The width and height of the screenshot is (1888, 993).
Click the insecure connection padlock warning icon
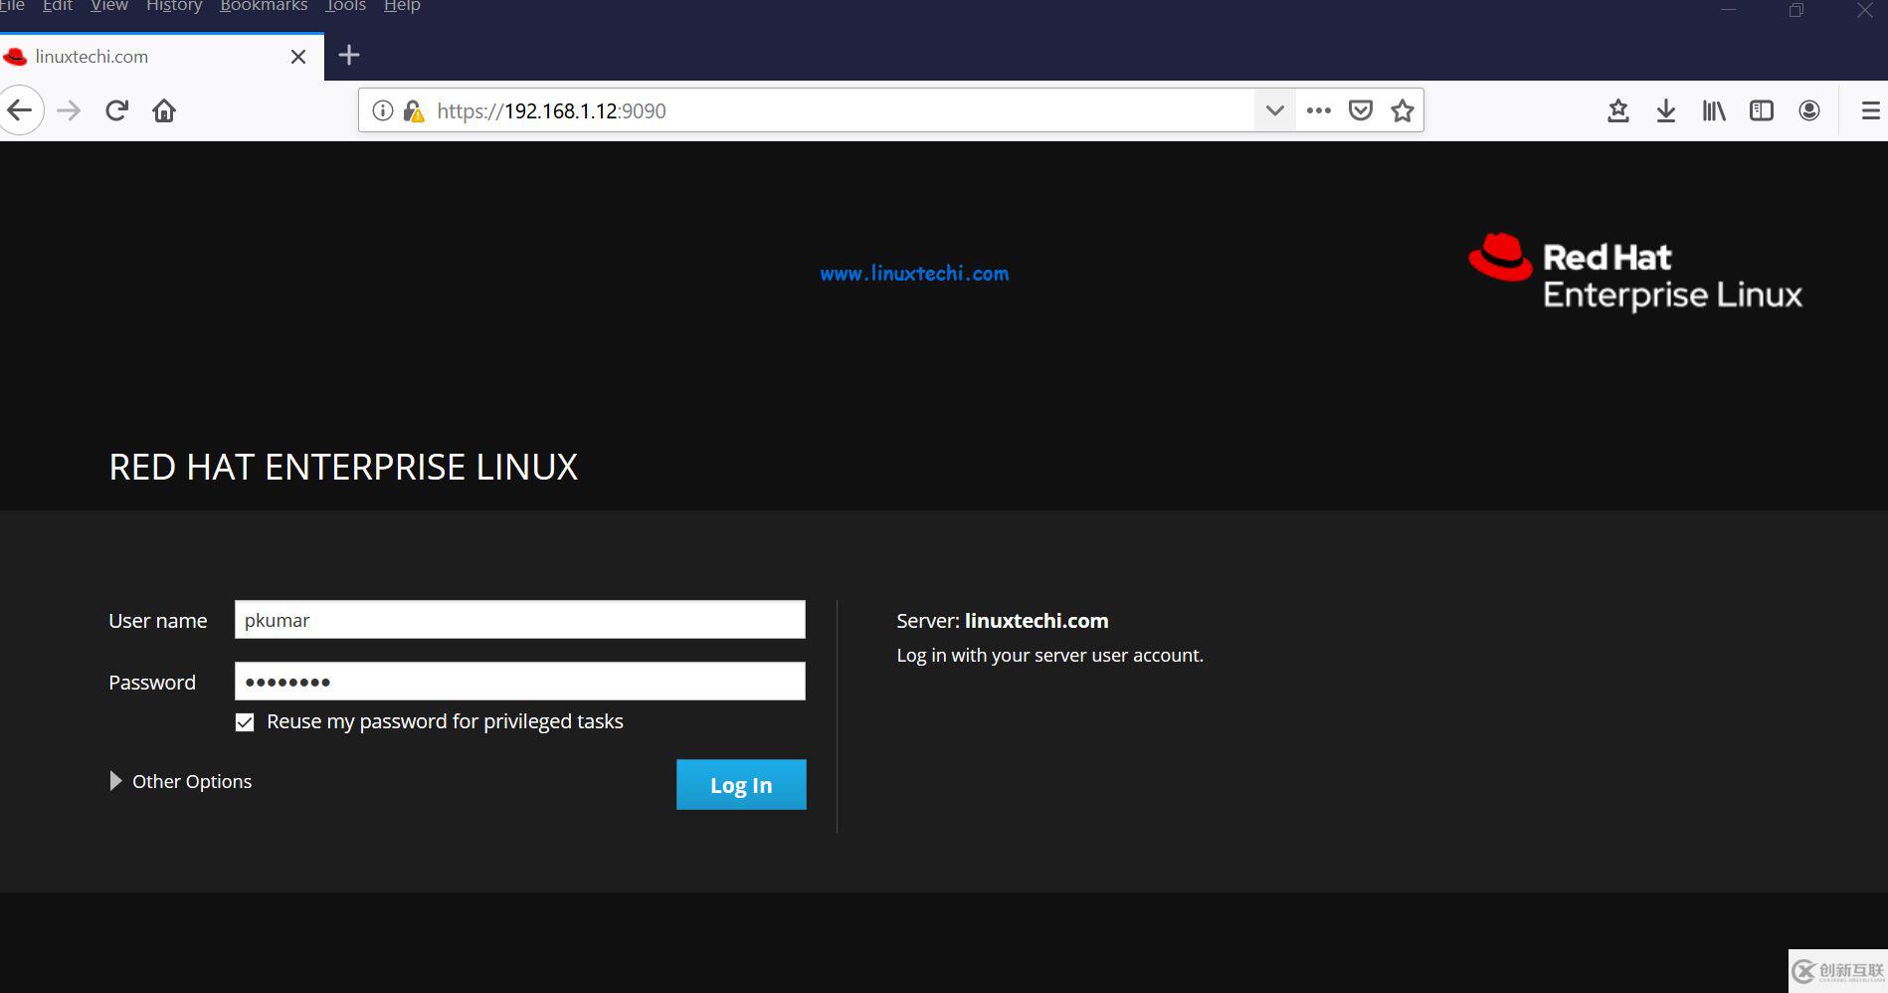pos(414,110)
